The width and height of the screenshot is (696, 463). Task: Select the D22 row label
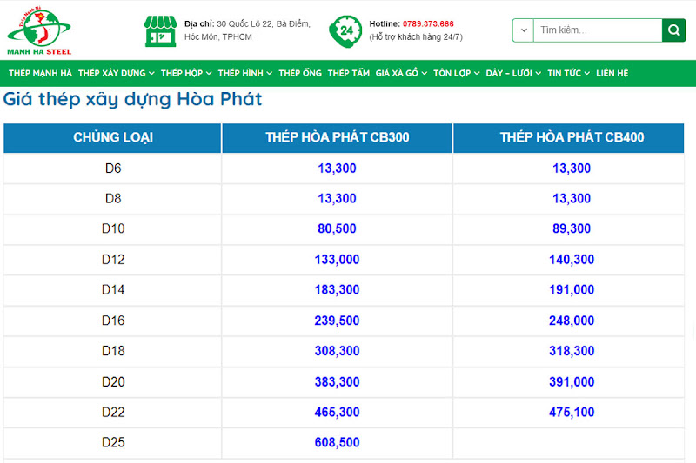click(113, 412)
